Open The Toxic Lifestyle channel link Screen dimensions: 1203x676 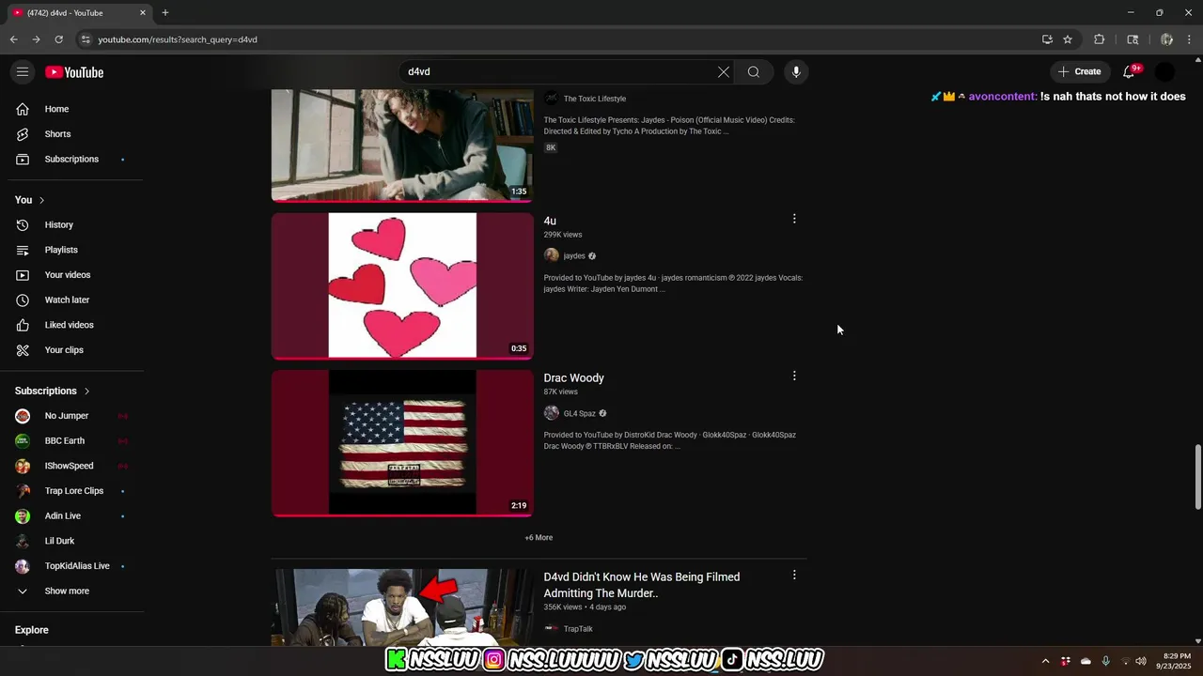pyautogui.click(x=594, y=99)
